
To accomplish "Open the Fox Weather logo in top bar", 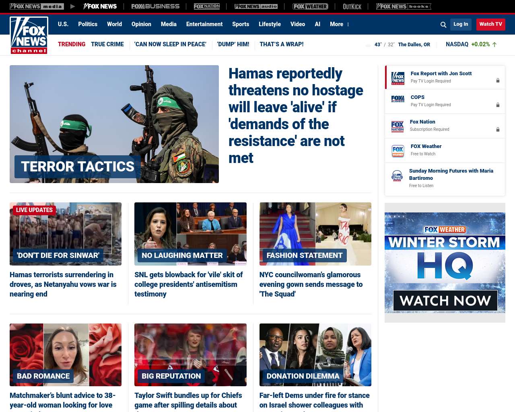I will coord(310,6).
